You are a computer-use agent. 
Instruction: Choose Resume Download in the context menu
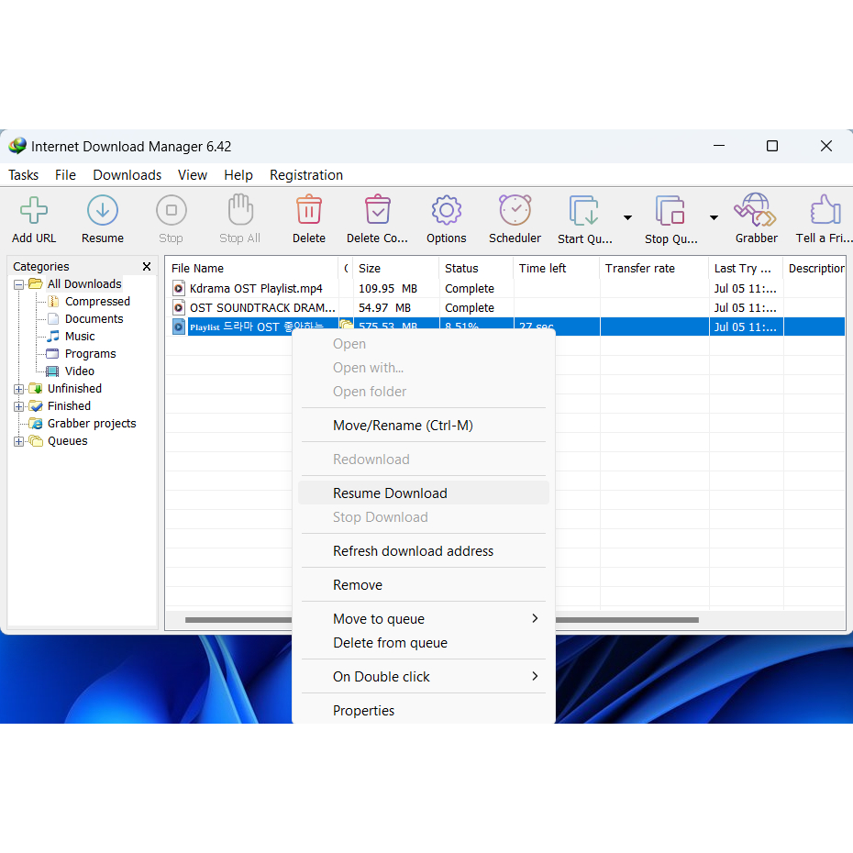point(423,493)
